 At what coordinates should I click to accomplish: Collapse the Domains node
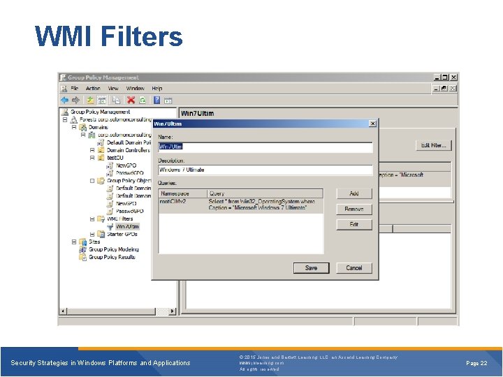[74, 127]
